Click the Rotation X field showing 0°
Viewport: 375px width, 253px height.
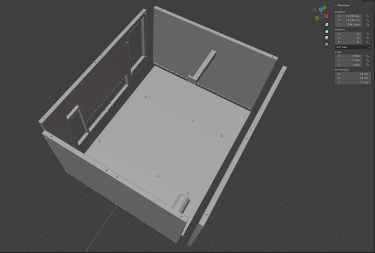click(348, 34)
